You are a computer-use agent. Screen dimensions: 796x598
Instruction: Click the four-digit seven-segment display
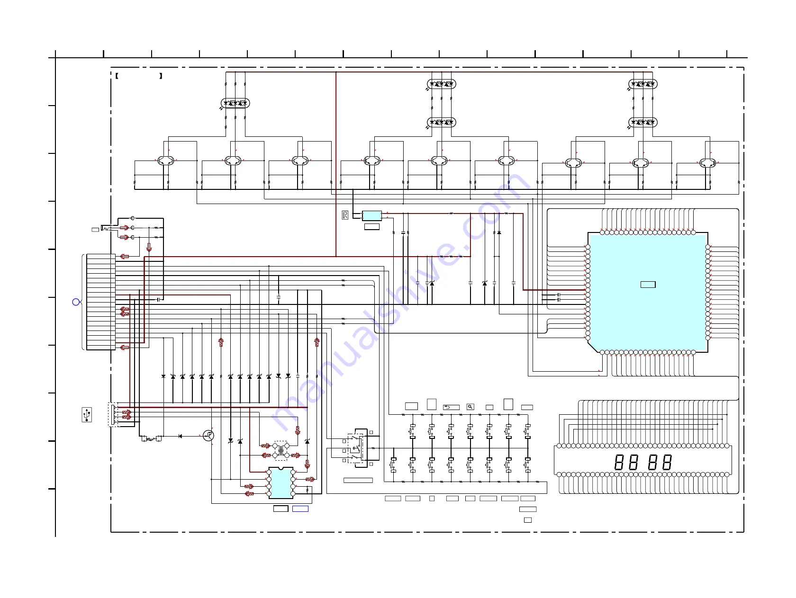tap(643, 462)
